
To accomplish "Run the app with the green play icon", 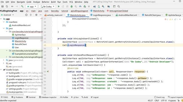I will tap(59, 7).
